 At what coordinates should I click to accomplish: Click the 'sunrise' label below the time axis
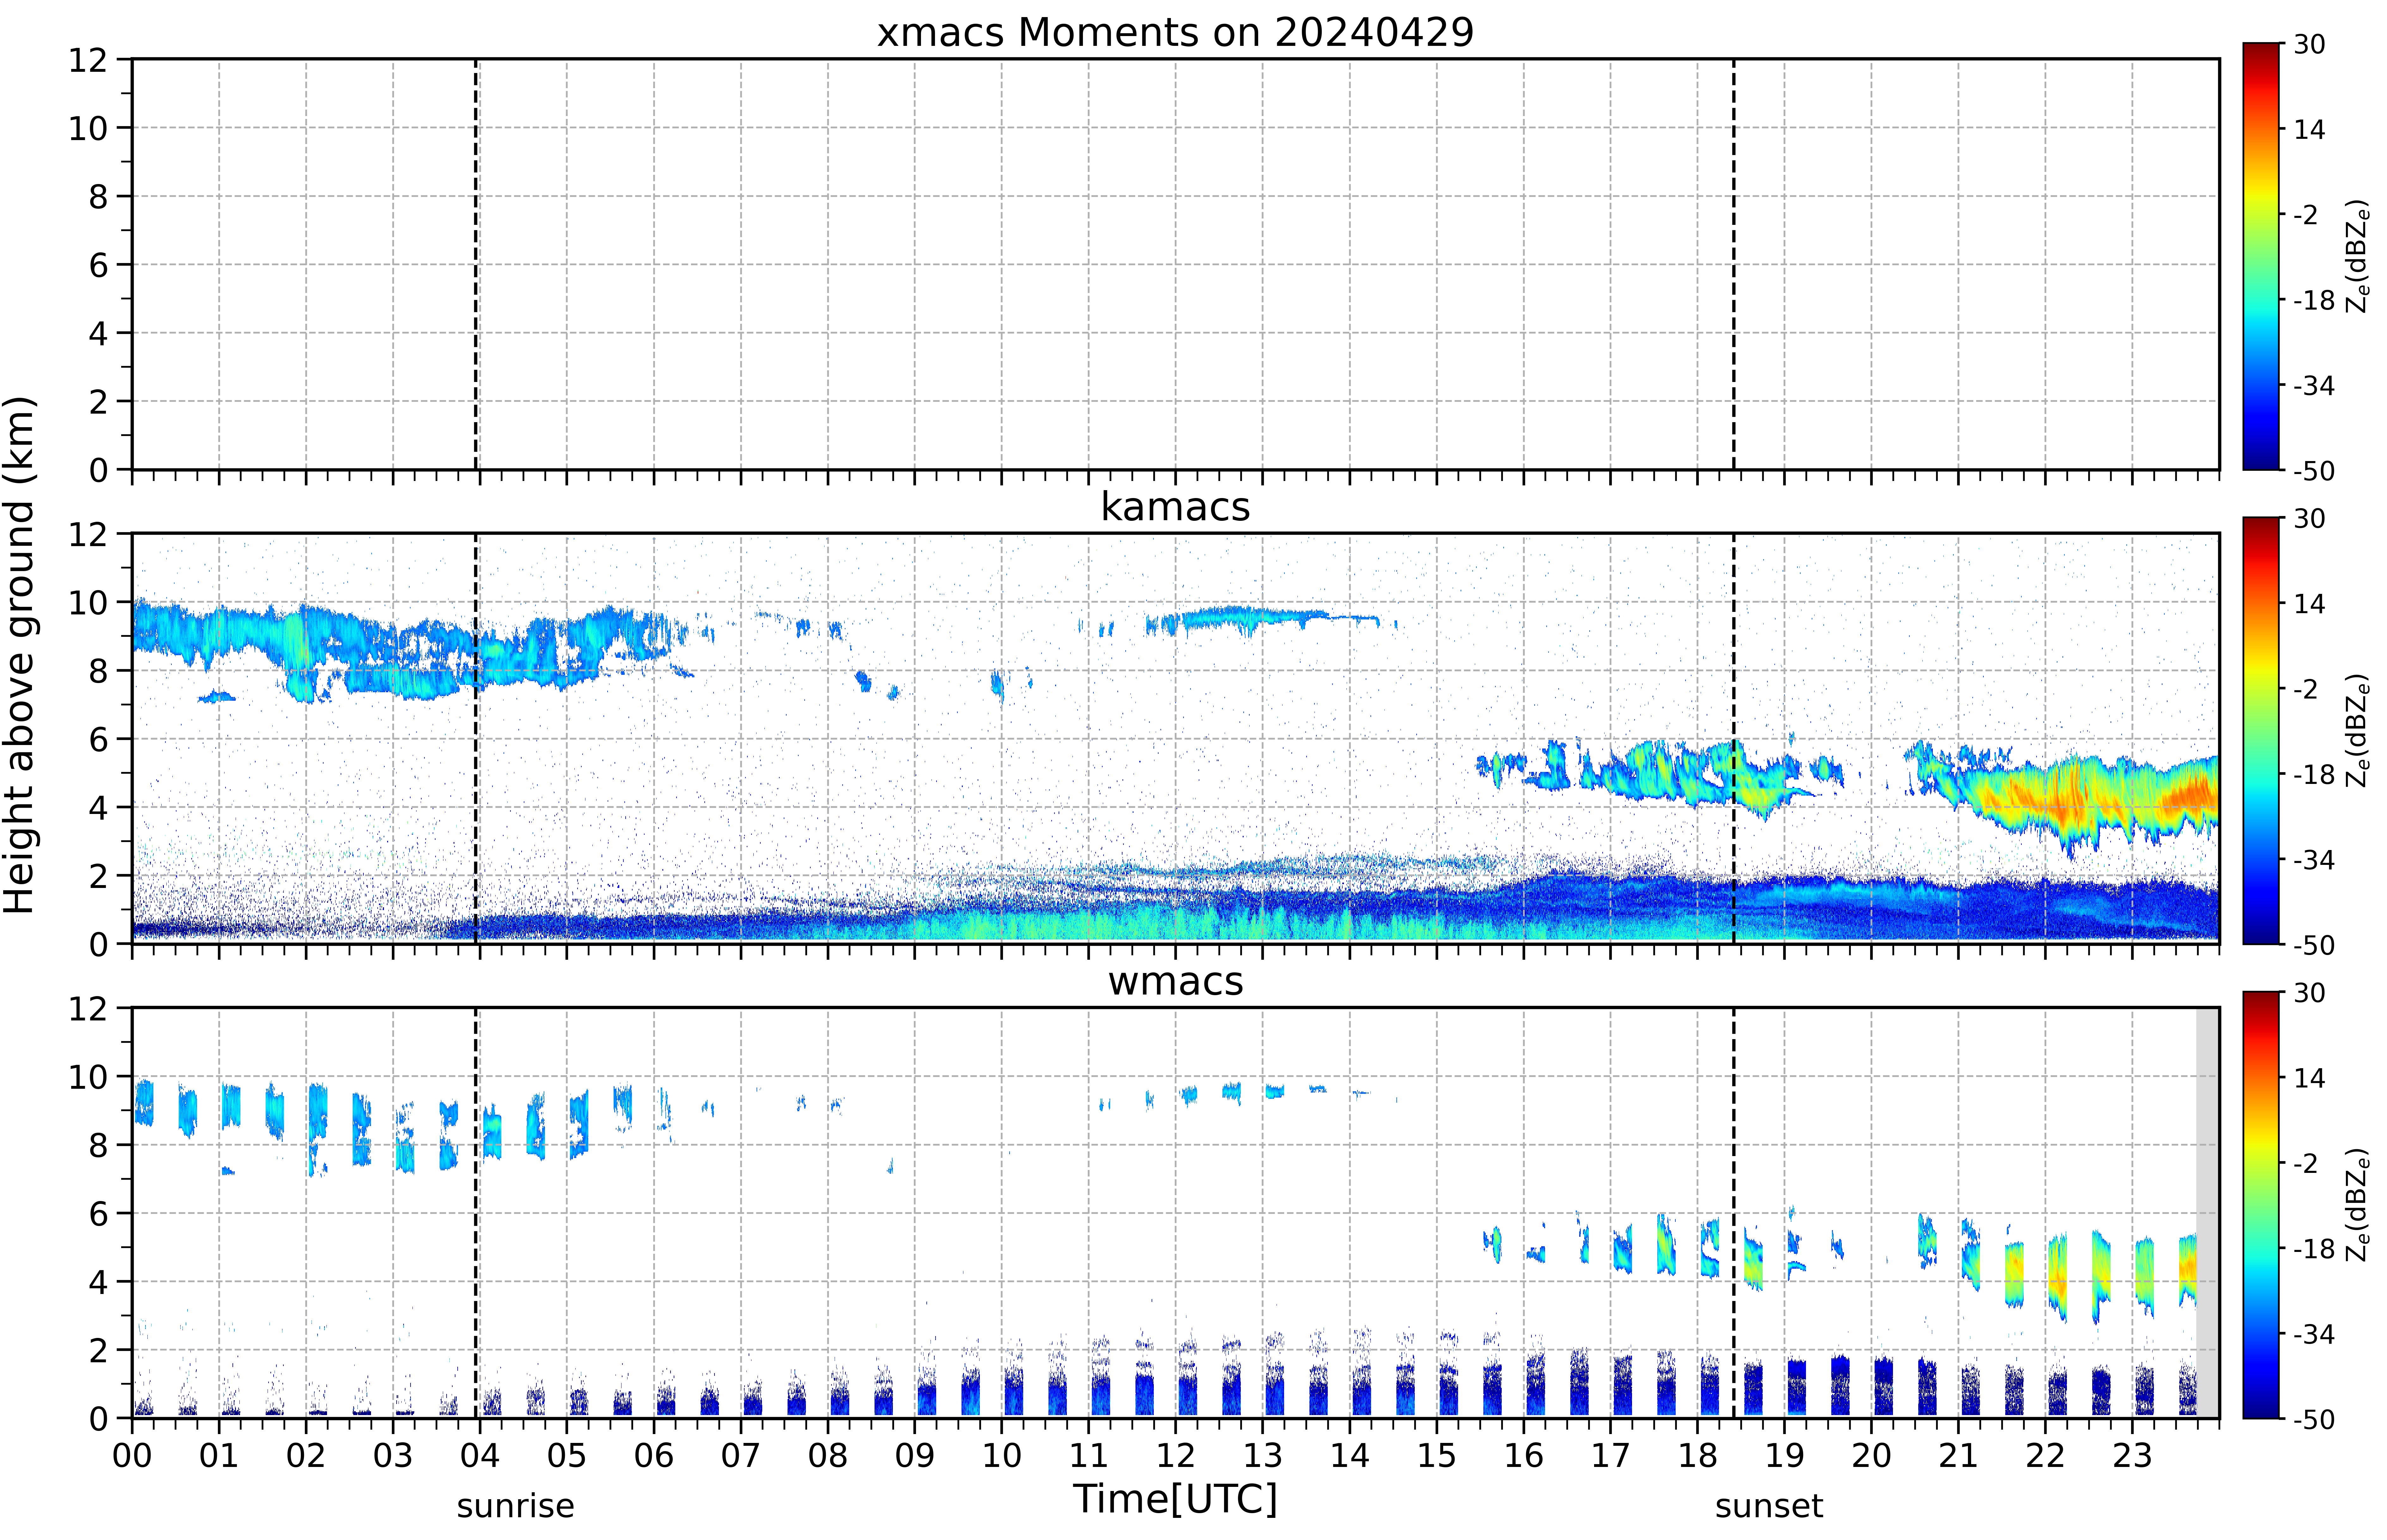coord(516,1506)
